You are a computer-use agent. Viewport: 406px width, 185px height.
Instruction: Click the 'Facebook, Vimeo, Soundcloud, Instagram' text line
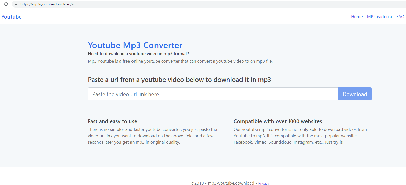(x=288, y=142)
